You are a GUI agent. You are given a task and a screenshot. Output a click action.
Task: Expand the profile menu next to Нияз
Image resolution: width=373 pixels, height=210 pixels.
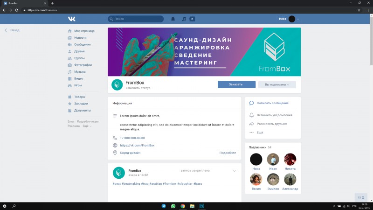[x=298, y=19]
